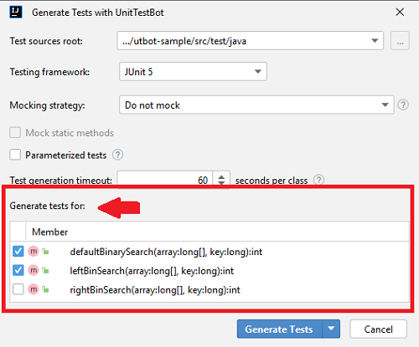Click method icon of leftBinSearch row
Viewport: 419px width, 347px height.
(34, 270)
